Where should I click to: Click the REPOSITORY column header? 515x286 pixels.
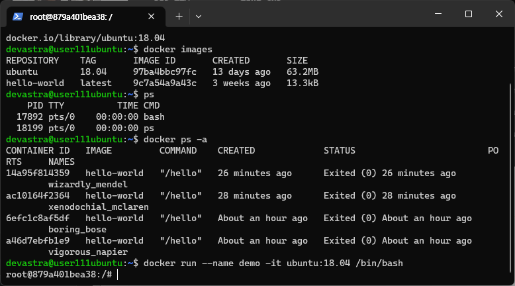32,61
